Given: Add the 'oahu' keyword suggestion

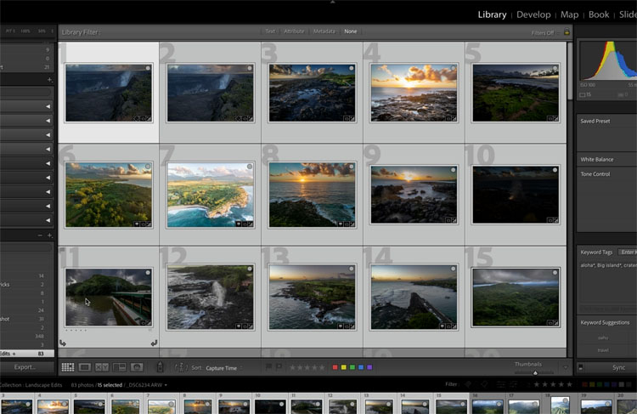Looking at the screenshot, I should [x=603, y=337].
